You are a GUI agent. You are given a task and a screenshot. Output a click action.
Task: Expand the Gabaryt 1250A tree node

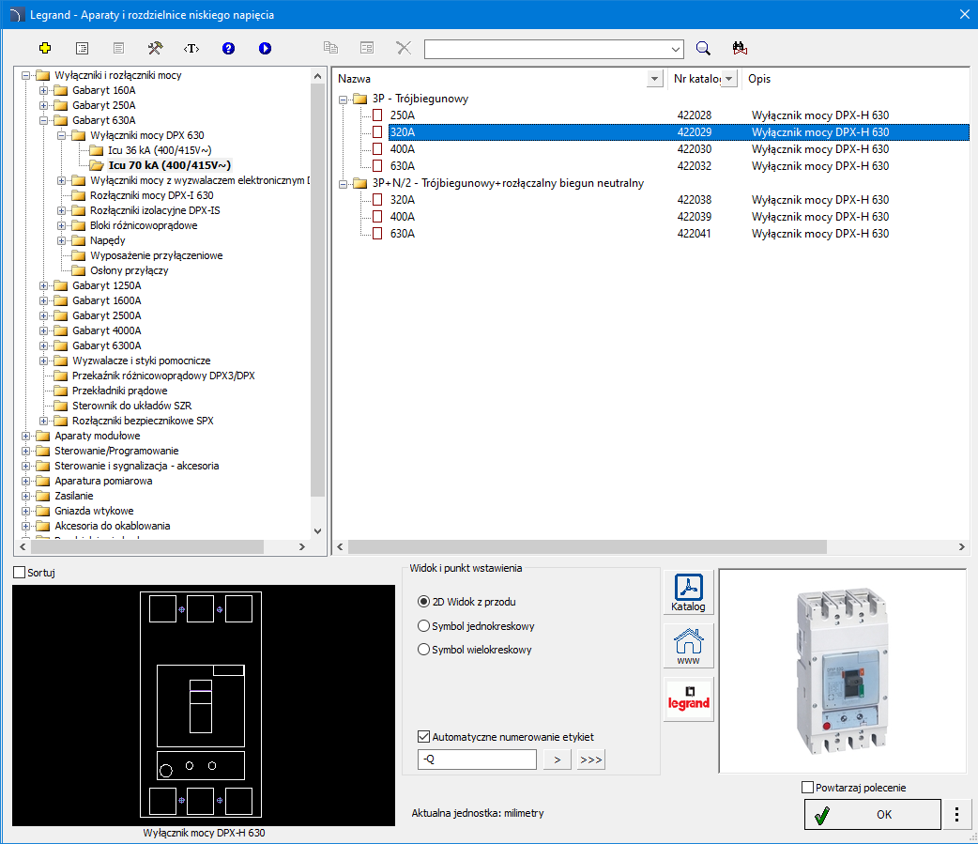[x=43, y=285]
